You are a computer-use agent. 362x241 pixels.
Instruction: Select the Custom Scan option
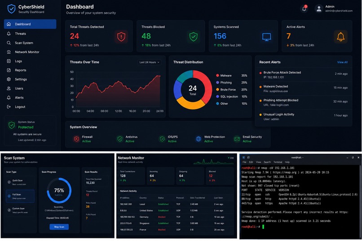coord(20,210)
